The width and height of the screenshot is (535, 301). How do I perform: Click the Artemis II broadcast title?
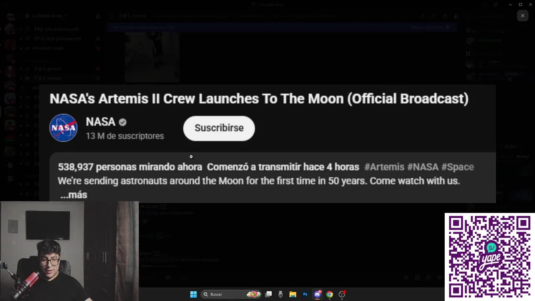[x=259, y=99]
